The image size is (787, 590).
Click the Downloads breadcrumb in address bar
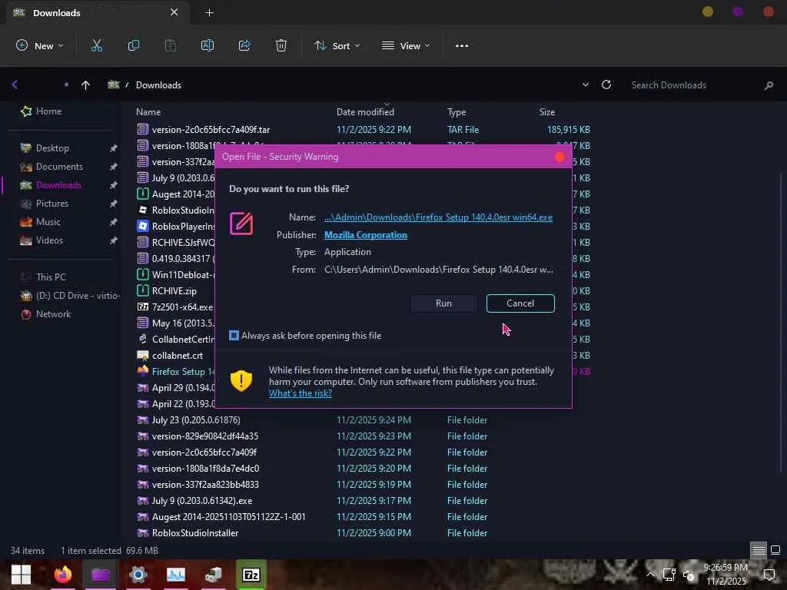click(158, 85)
